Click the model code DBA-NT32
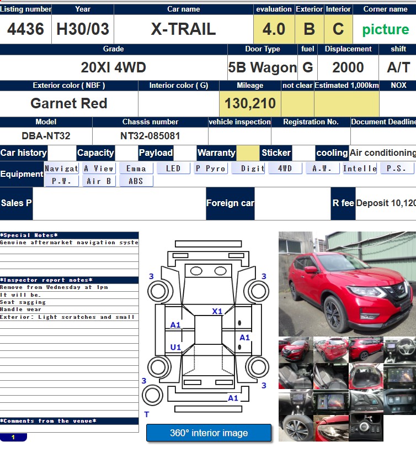Viewport: 416px width, 457px height. point(46,136)
